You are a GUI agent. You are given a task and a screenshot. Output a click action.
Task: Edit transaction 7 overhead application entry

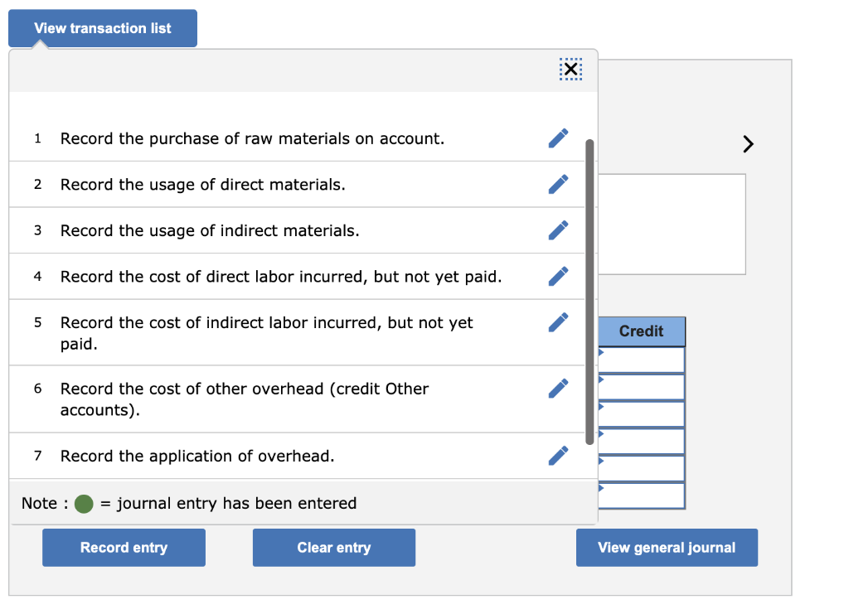click(558, 455)
